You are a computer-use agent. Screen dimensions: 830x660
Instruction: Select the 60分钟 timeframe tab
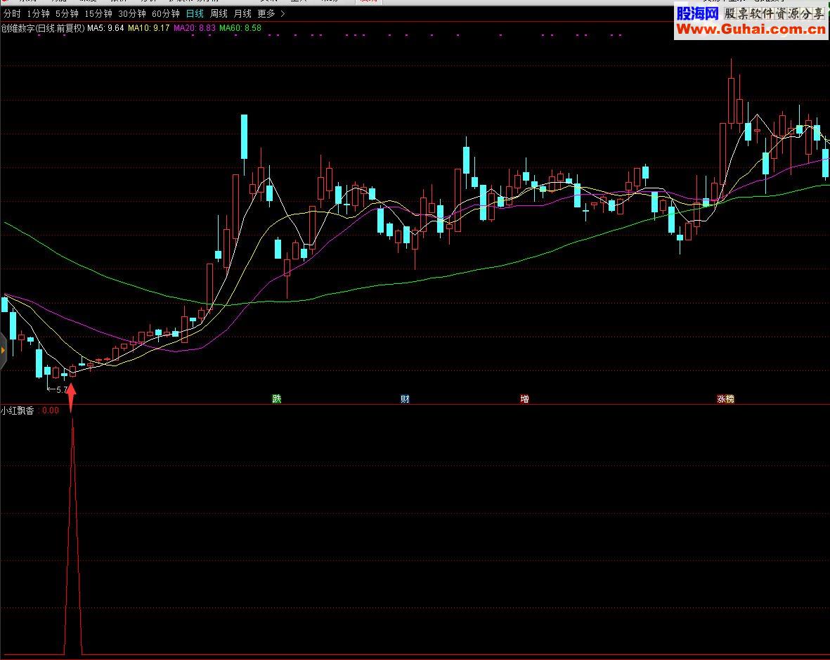pos(166,14)
